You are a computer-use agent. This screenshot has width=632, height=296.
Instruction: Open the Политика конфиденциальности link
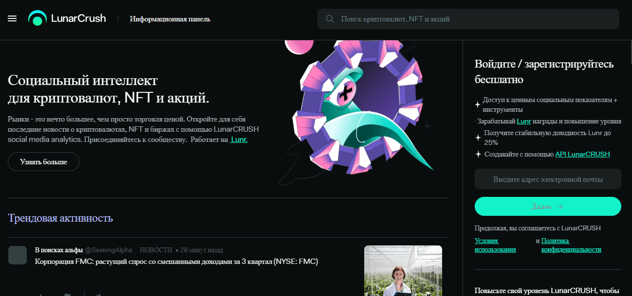click(571, 245)
